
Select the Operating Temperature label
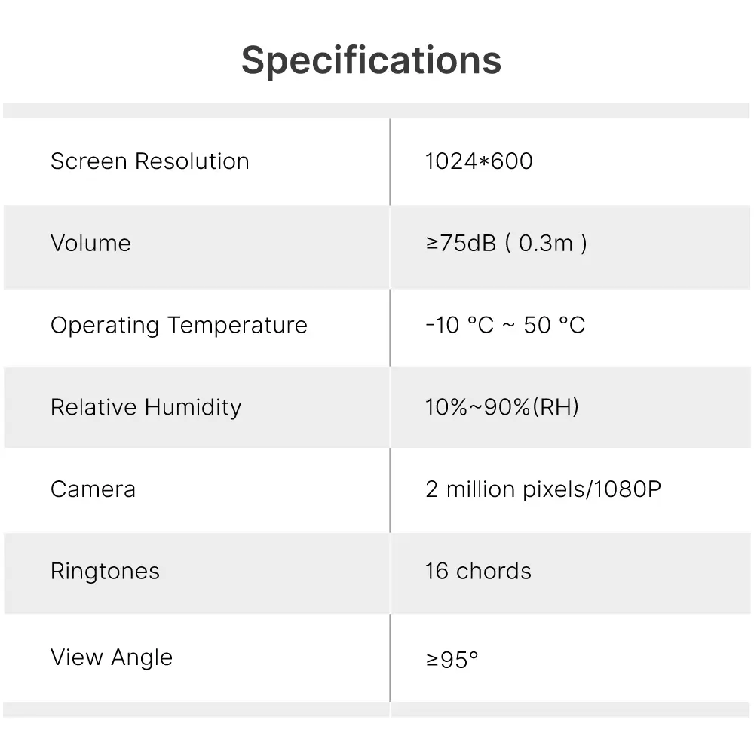click(179, 326)
